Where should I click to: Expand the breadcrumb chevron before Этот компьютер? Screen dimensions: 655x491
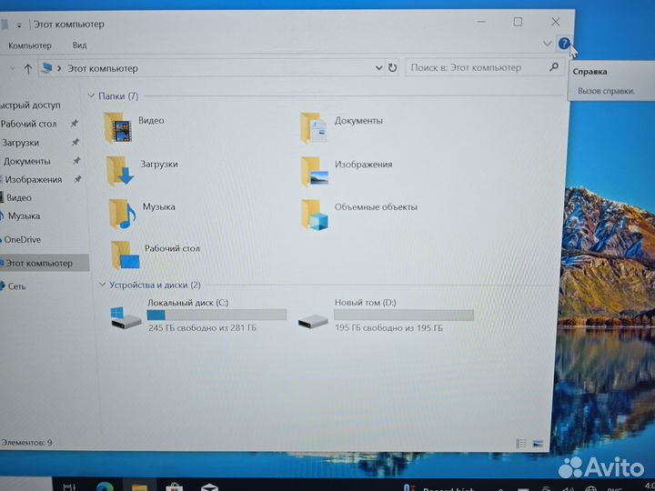[x=59, y=68]
